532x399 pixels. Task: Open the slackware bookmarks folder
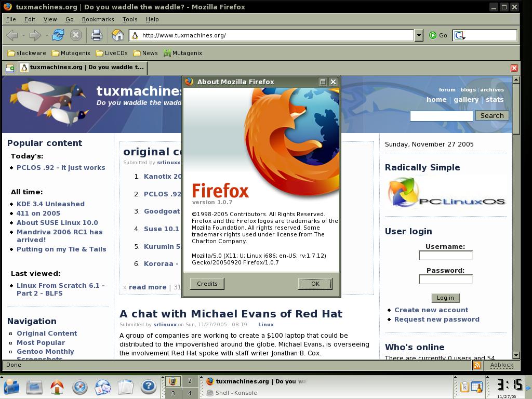[x=27, y=53]
